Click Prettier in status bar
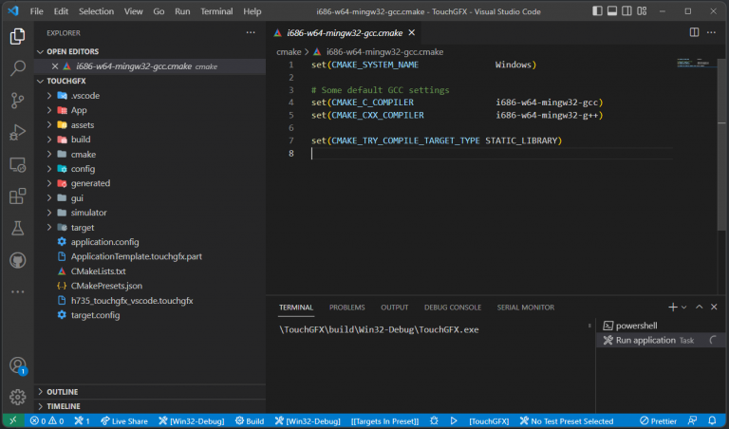The image size is (729, 429). 658,420
